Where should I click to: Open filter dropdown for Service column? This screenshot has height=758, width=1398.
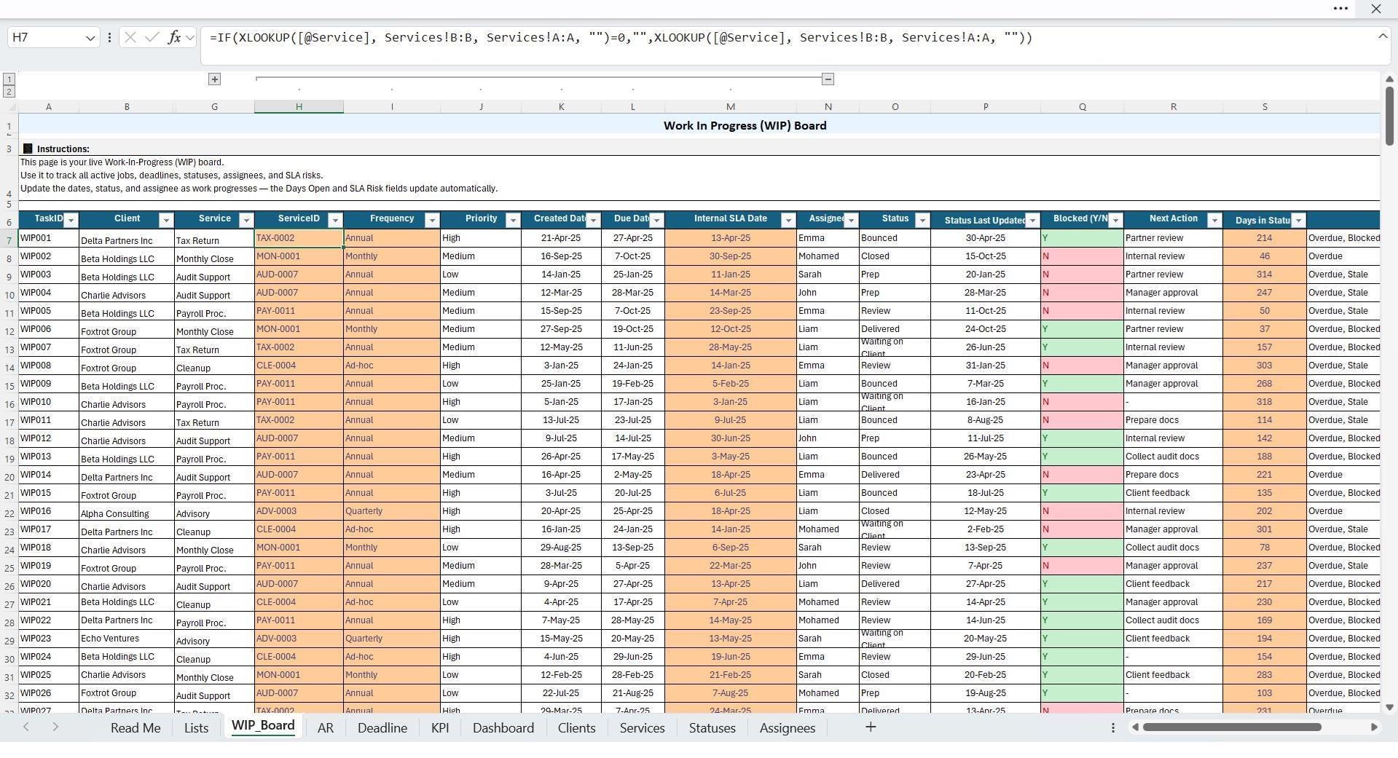pos(246,220)
